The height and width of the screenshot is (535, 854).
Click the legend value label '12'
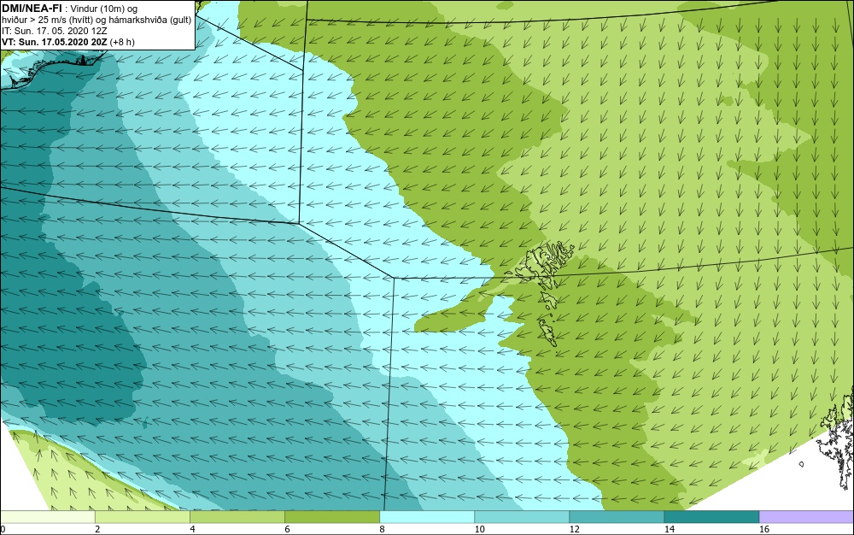574,529
